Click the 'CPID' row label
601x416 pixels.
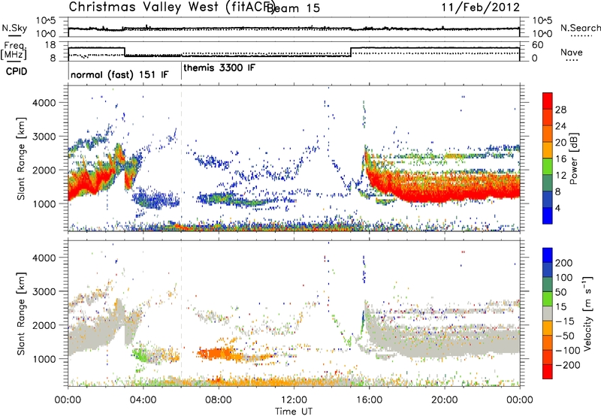(x=17, y=71)
